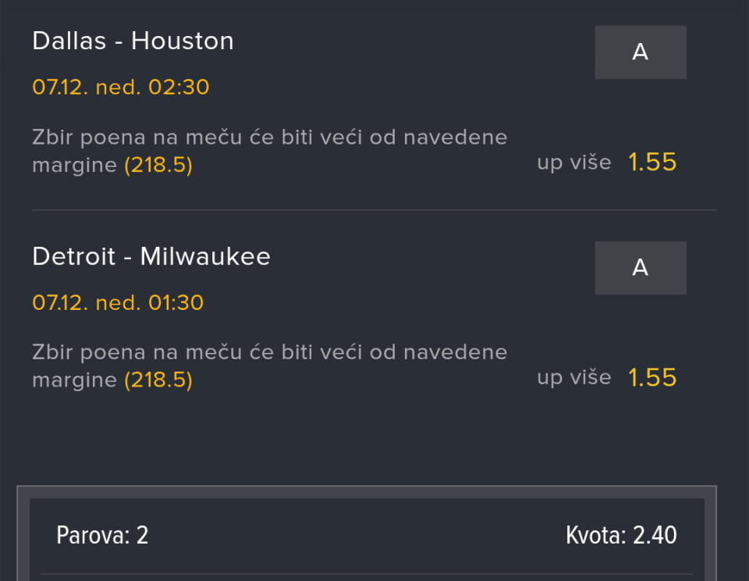Click the "Kvota: 2.40" total odds
Screen dimensions: 749x581
(x=621, y=536)
